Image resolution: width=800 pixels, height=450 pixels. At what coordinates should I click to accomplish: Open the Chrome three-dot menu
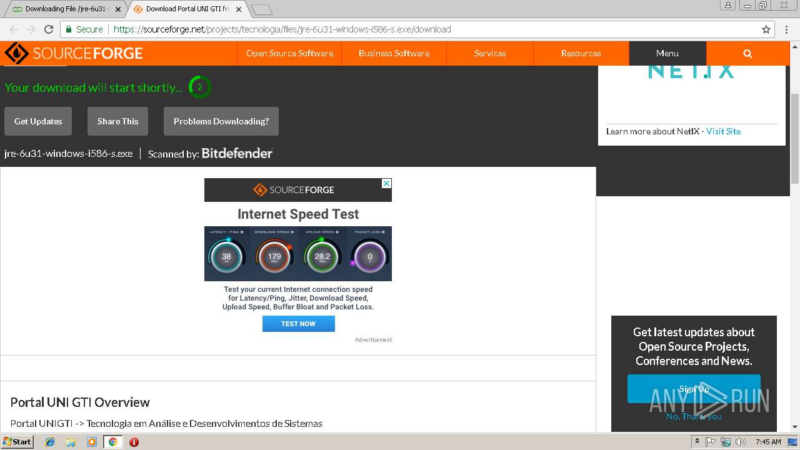[x=787, y=29]
